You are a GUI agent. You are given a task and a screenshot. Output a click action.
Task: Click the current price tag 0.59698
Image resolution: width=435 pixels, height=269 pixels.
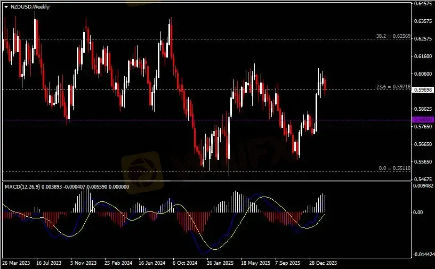click(423, 91)
